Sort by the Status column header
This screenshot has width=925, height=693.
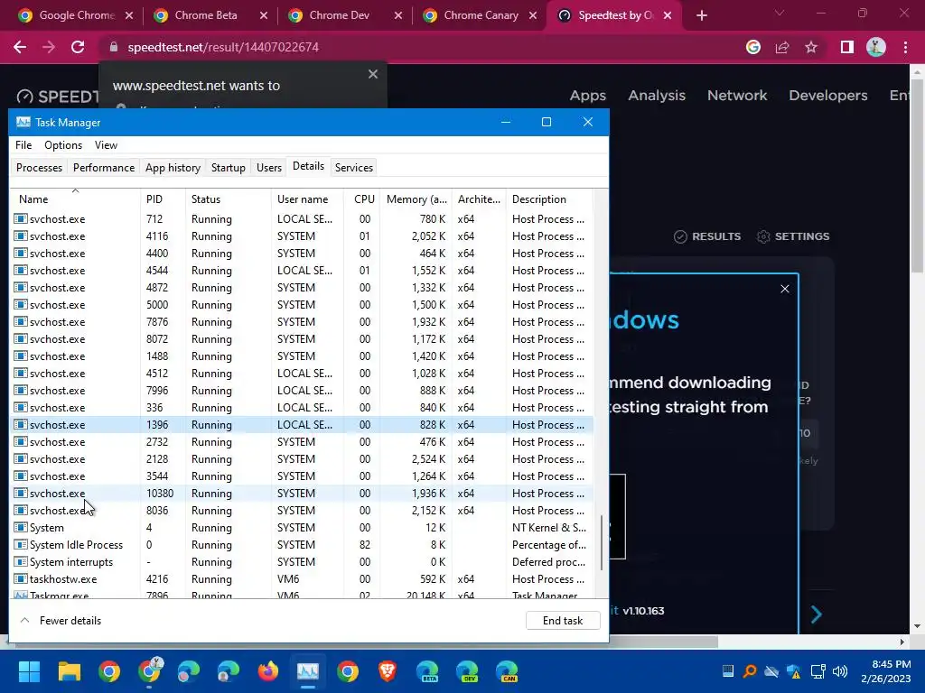coord(229,199)
